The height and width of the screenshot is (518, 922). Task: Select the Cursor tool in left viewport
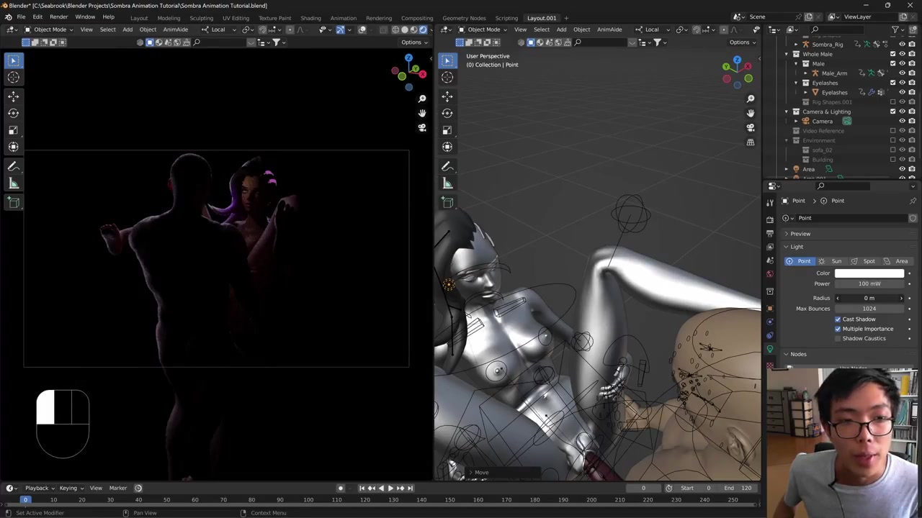click(x=13, y=78)
